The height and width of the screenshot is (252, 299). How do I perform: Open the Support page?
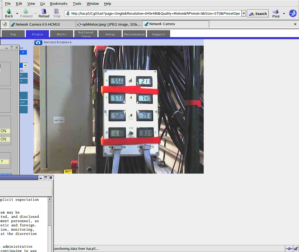[x=158, y=34]
